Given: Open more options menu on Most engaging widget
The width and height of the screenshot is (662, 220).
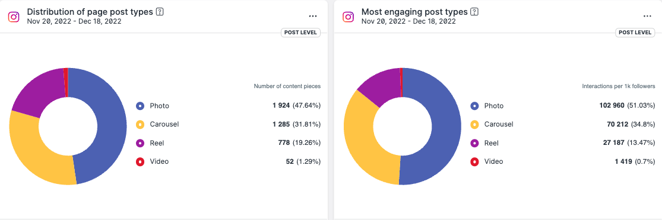Looking at the screenshot, I should pos(647,16).
